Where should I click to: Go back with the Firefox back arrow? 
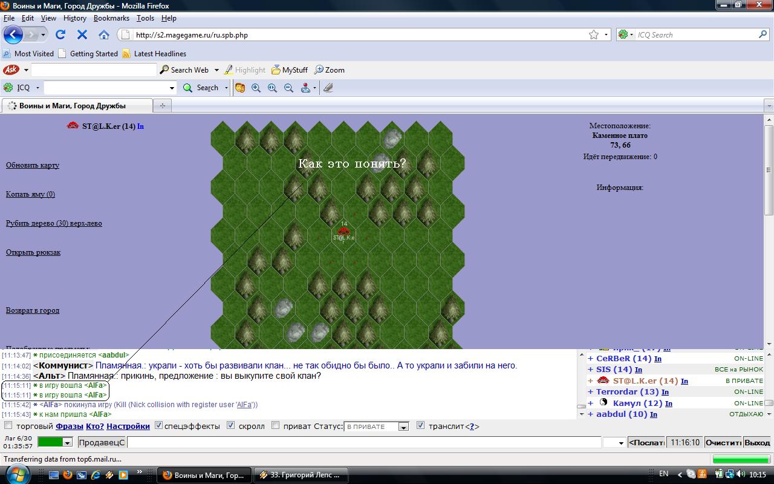(x=13, y=34)
